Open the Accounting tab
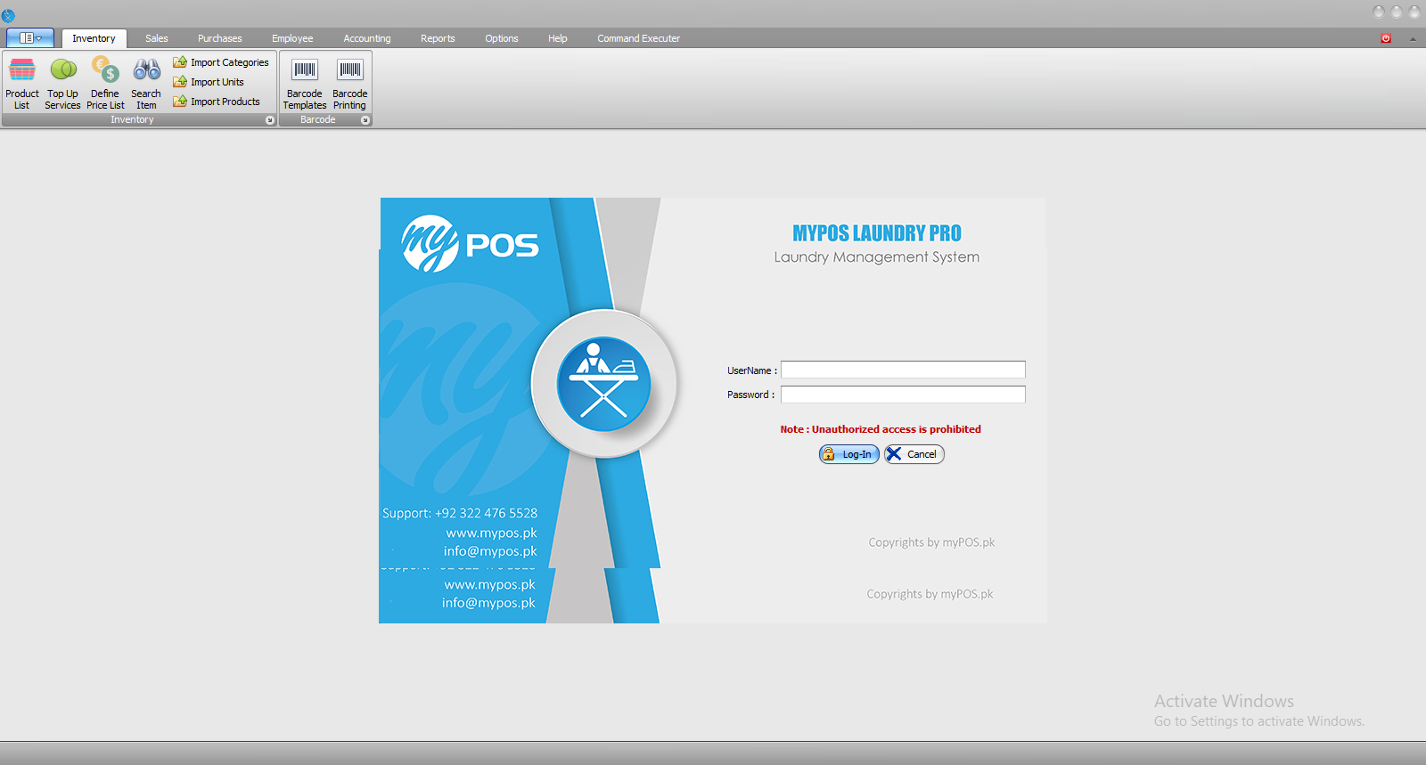 click(366, 38)
